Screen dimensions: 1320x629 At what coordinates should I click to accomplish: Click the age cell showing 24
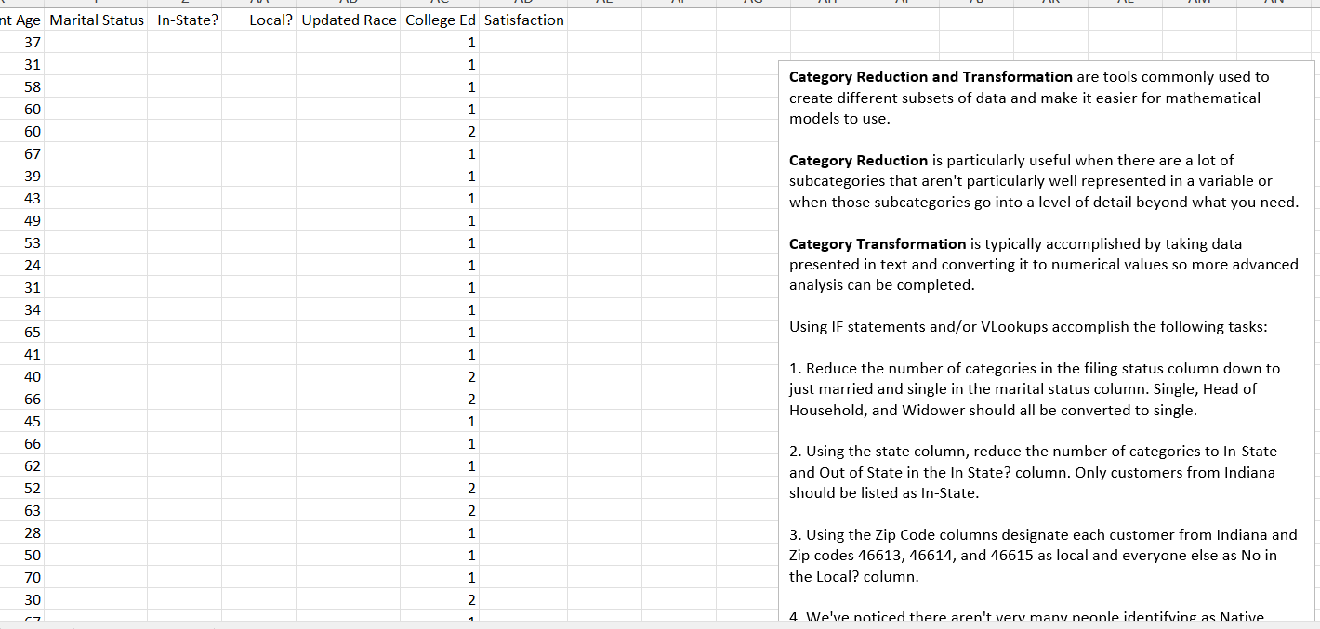[28, 265]
